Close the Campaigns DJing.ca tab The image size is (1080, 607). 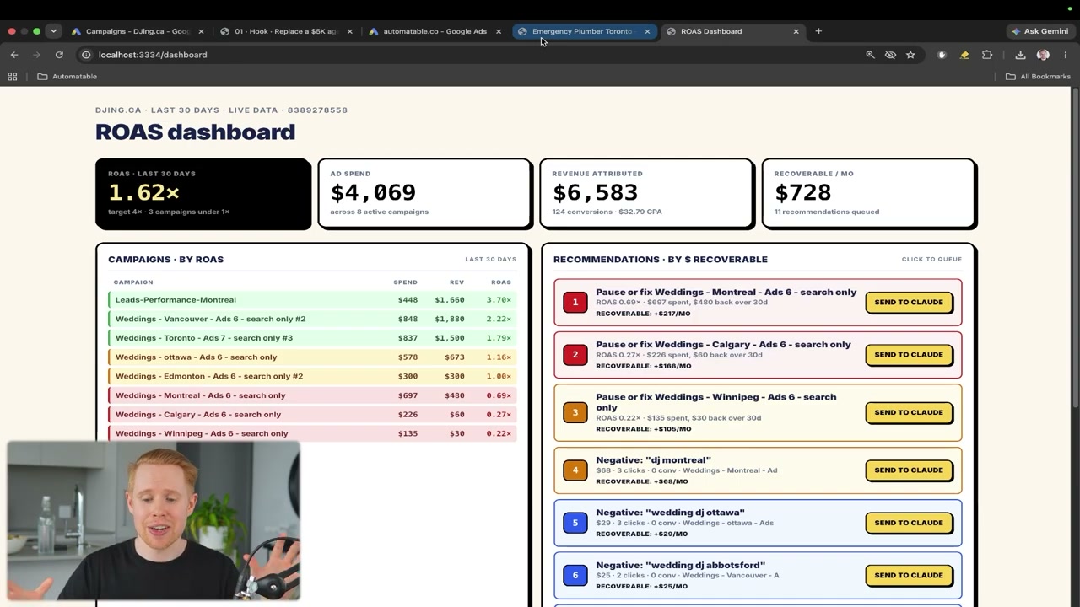pos(201,31)
